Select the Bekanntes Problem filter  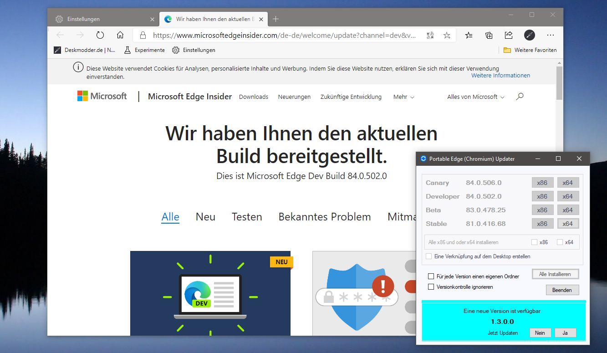[325, 217]
